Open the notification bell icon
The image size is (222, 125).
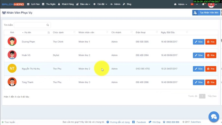point(203,4)
